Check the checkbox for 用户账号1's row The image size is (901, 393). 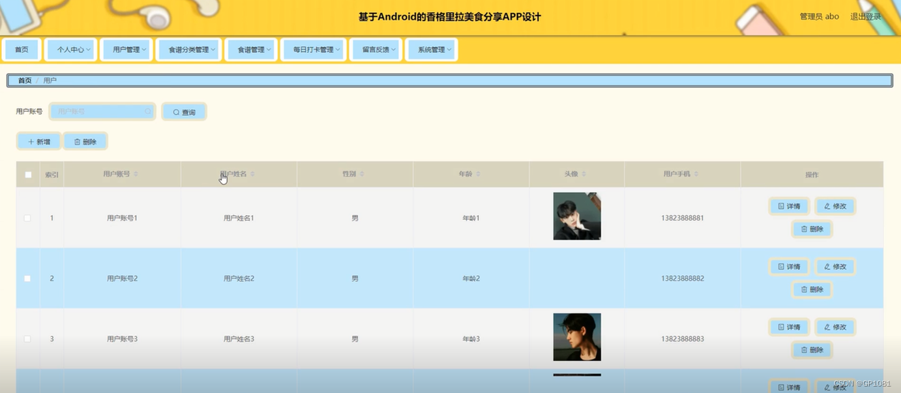27,218
